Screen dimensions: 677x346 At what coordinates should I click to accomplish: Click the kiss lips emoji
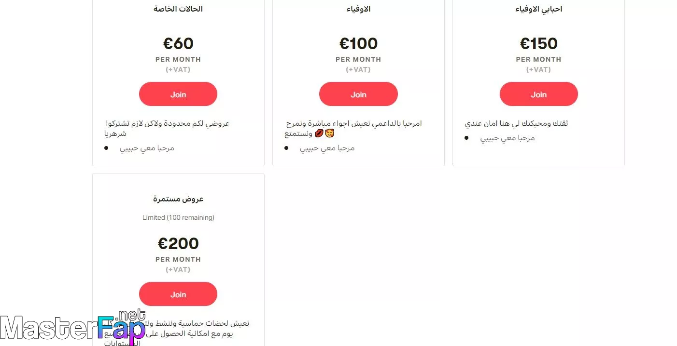(x=319, y=133)
